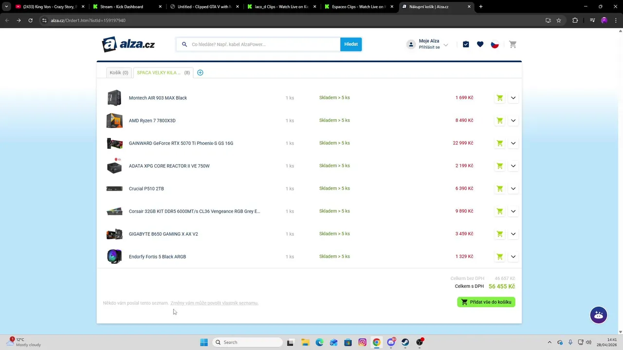Click the browser address bar
This screenshot has height=350, width=623.
(292, 20)
